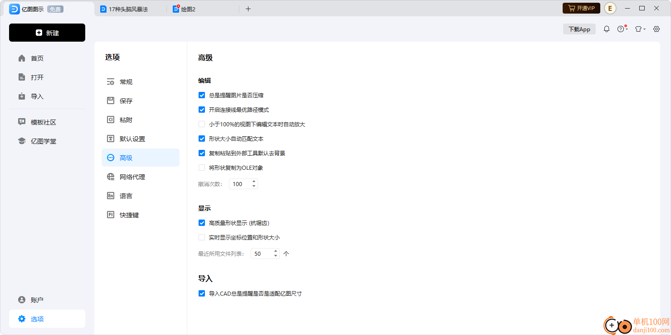Open the theme shirt icon menu
The height and width of the screenshot is (335, 671).
click(639, 29)
